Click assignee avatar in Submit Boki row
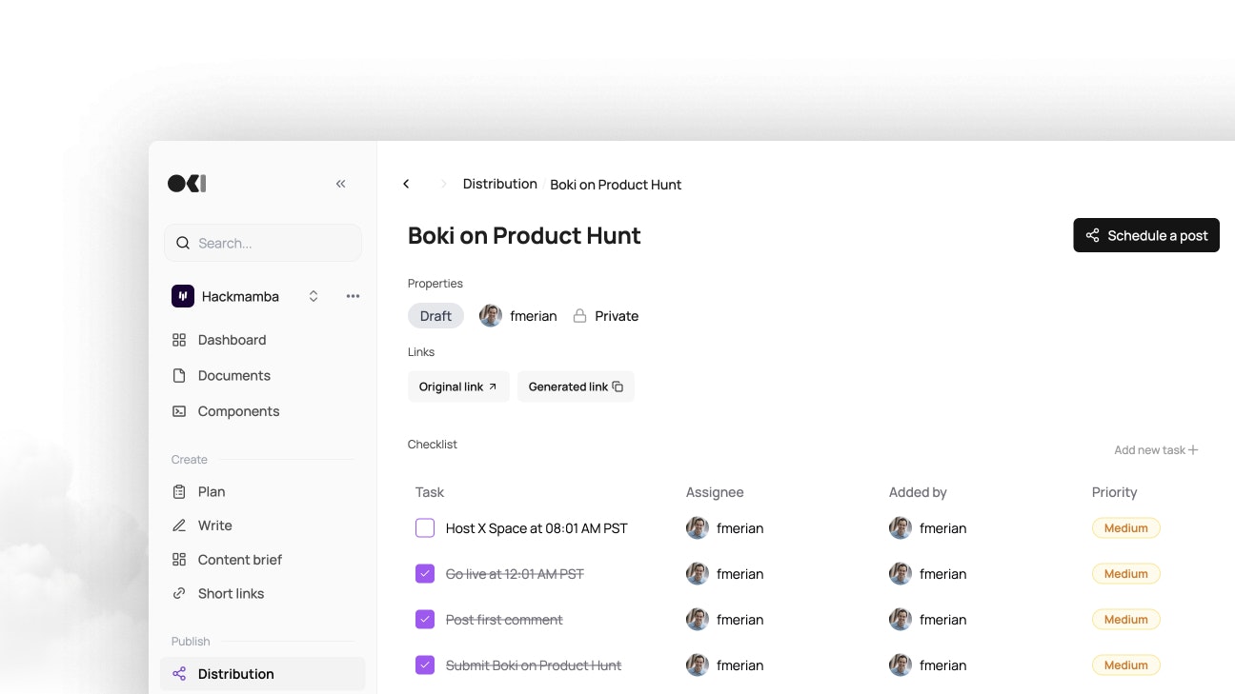The width and height of the screenshot is (1235, 694). tap(698, 665)
